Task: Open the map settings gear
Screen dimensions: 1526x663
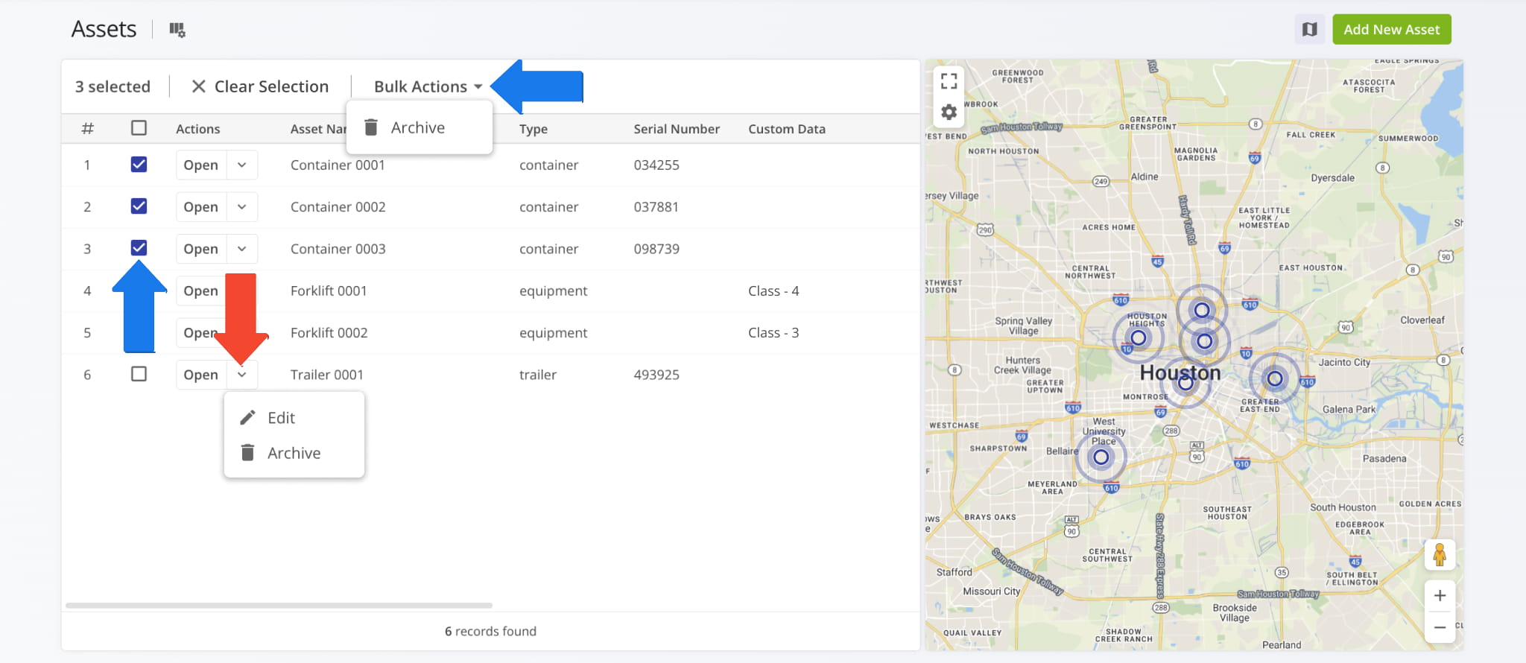Action: [949, 112]
